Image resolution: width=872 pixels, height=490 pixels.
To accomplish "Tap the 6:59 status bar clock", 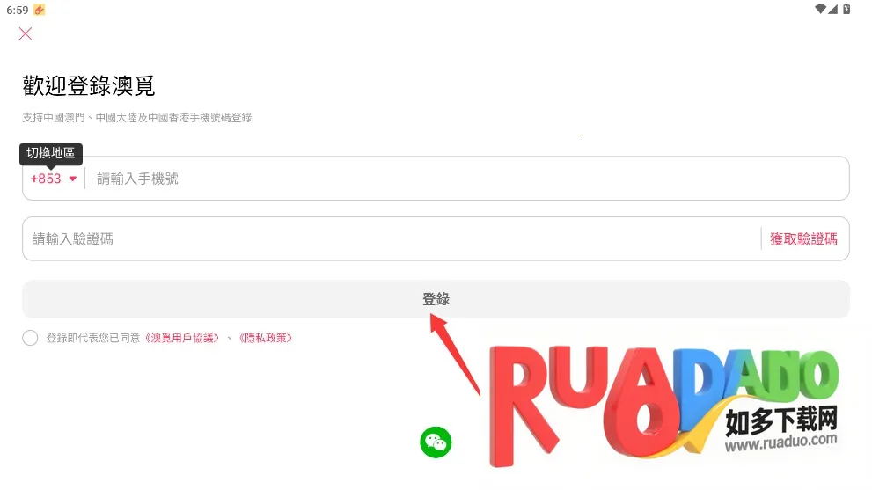I will [18, 10].
